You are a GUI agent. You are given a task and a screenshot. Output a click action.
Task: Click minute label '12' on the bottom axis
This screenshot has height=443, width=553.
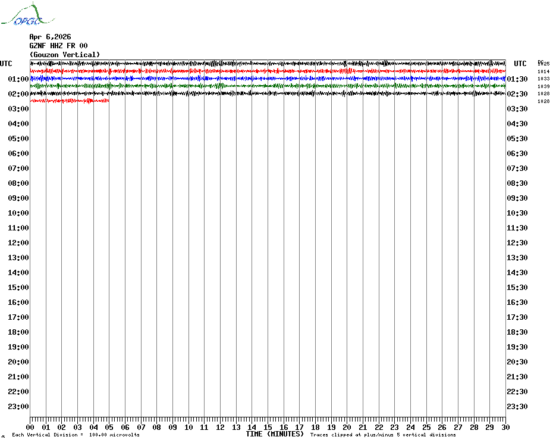(220, 428)
